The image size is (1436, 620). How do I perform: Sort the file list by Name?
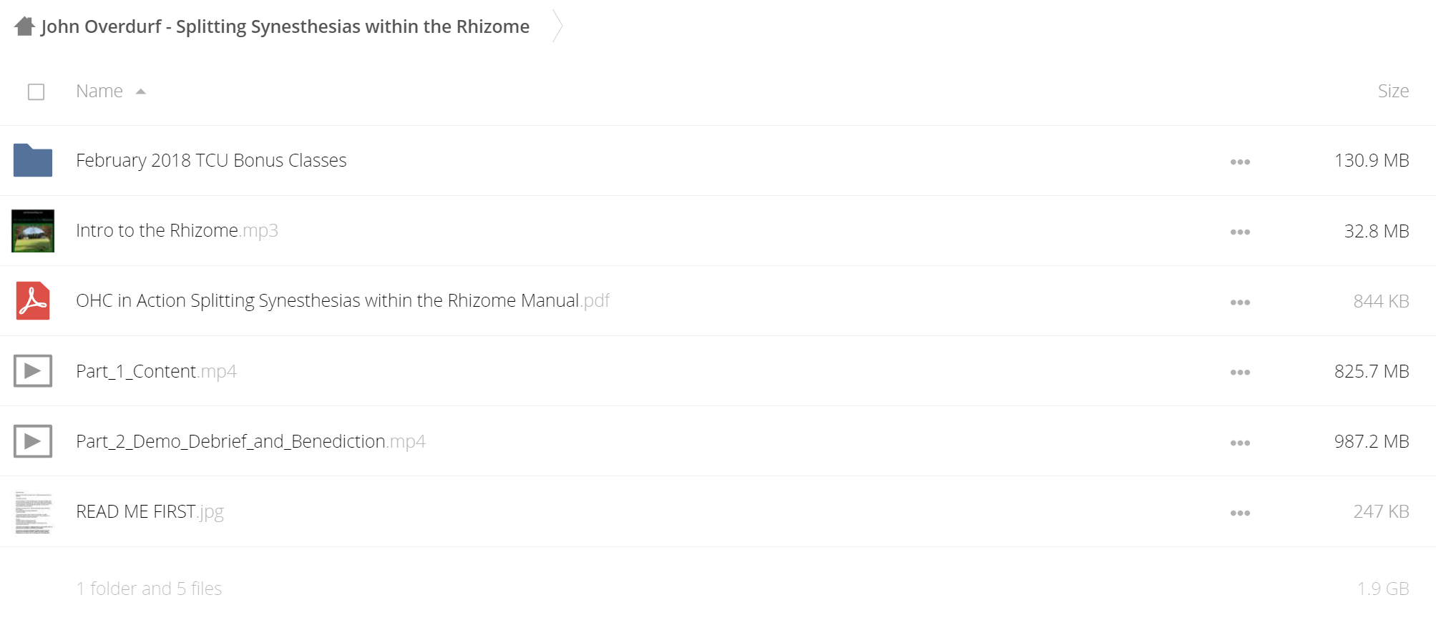99,91
